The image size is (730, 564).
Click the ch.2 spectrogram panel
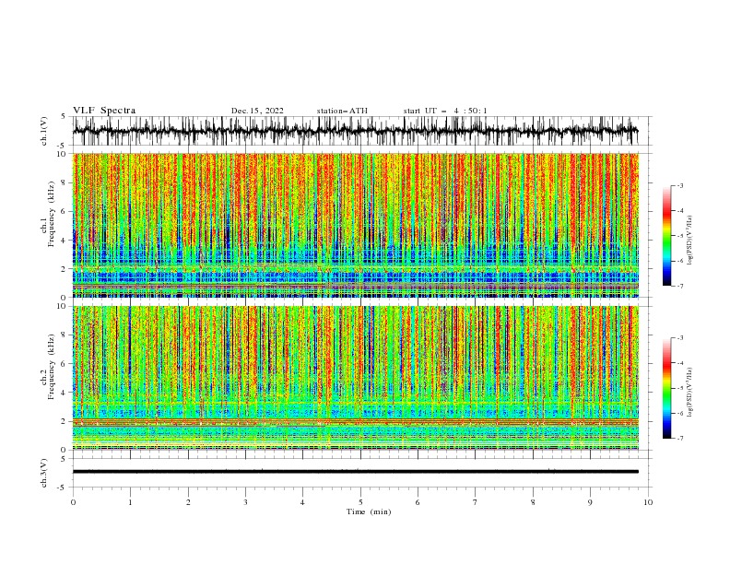click(x=355, y=378)
